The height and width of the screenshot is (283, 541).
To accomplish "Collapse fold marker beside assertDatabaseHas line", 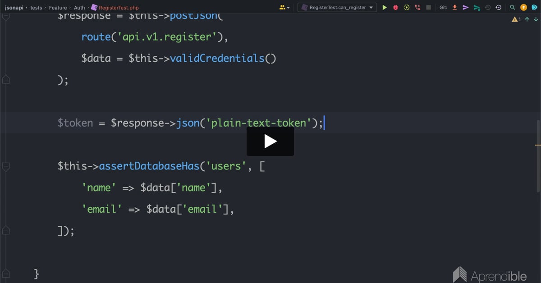I will (x=6, y=166).
